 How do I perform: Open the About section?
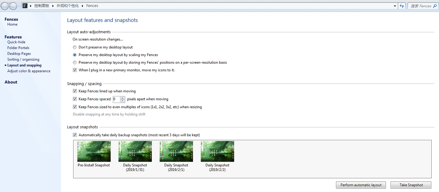11,82
